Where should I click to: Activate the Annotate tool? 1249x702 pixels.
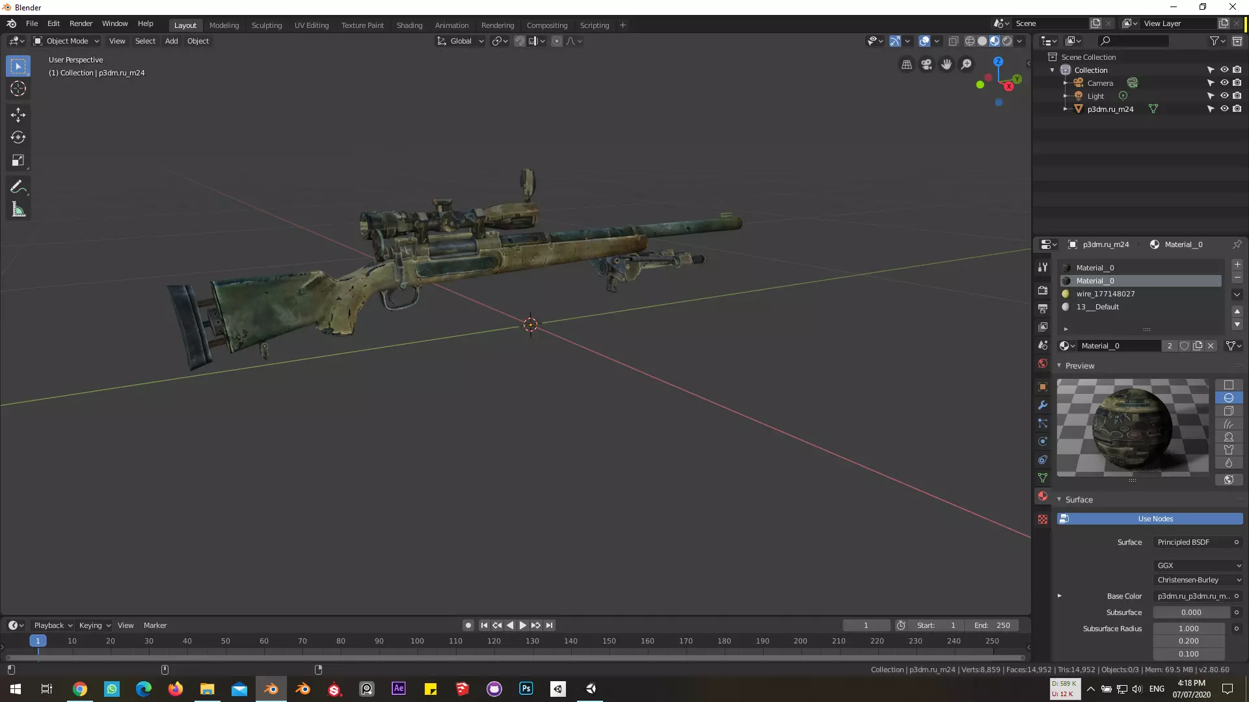pos(18,187)
